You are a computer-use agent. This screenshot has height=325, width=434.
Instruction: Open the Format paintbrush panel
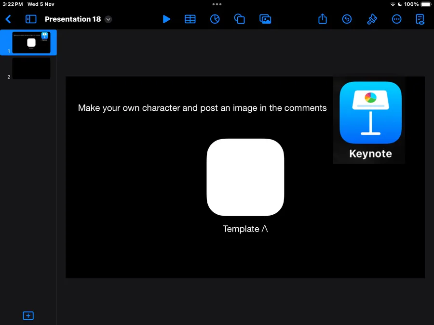(x=372, y=19)
